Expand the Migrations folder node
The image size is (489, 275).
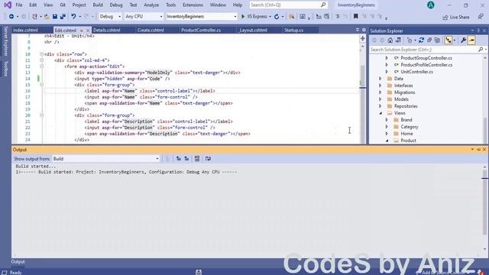coord(381,92)
